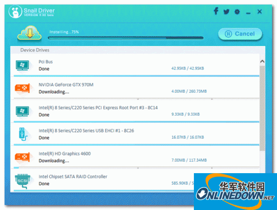Open the Twitter share icon

coord(226,12)
